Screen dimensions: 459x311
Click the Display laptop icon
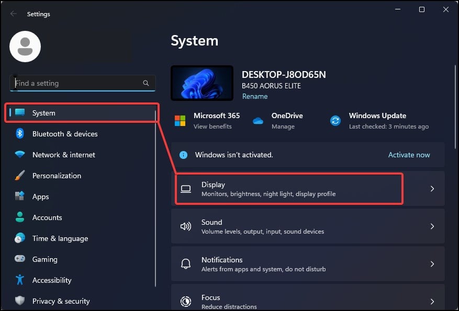point(186,189)
